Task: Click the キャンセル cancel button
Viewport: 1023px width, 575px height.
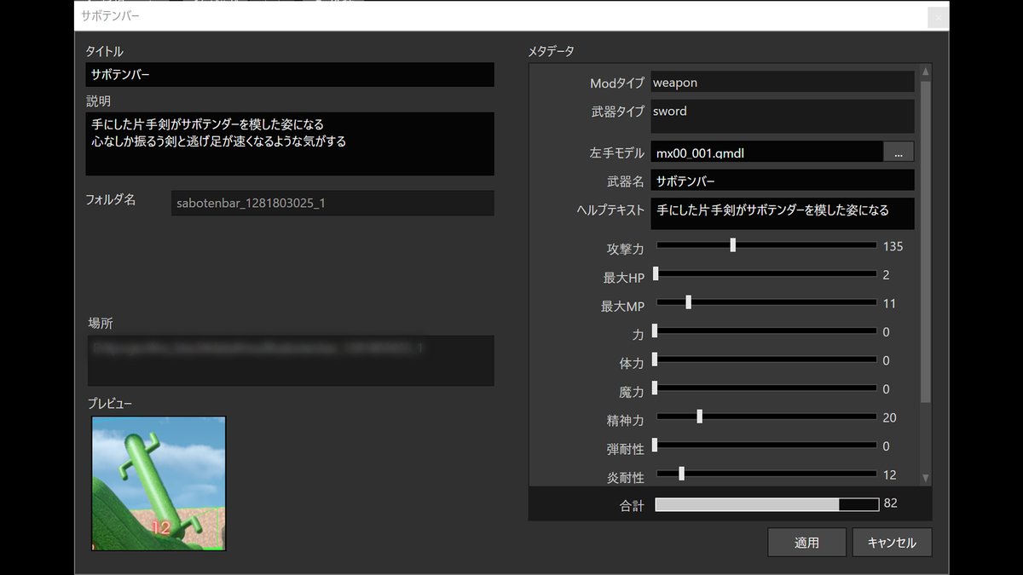Action: tap(891, 543)
